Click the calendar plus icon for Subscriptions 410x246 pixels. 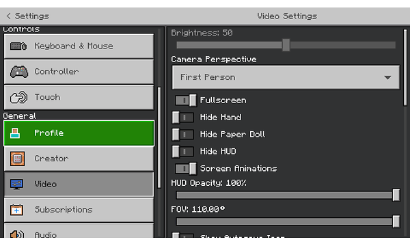click(x=16, y=210)
